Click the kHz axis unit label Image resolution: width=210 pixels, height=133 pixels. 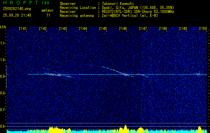tap(3, 27)
